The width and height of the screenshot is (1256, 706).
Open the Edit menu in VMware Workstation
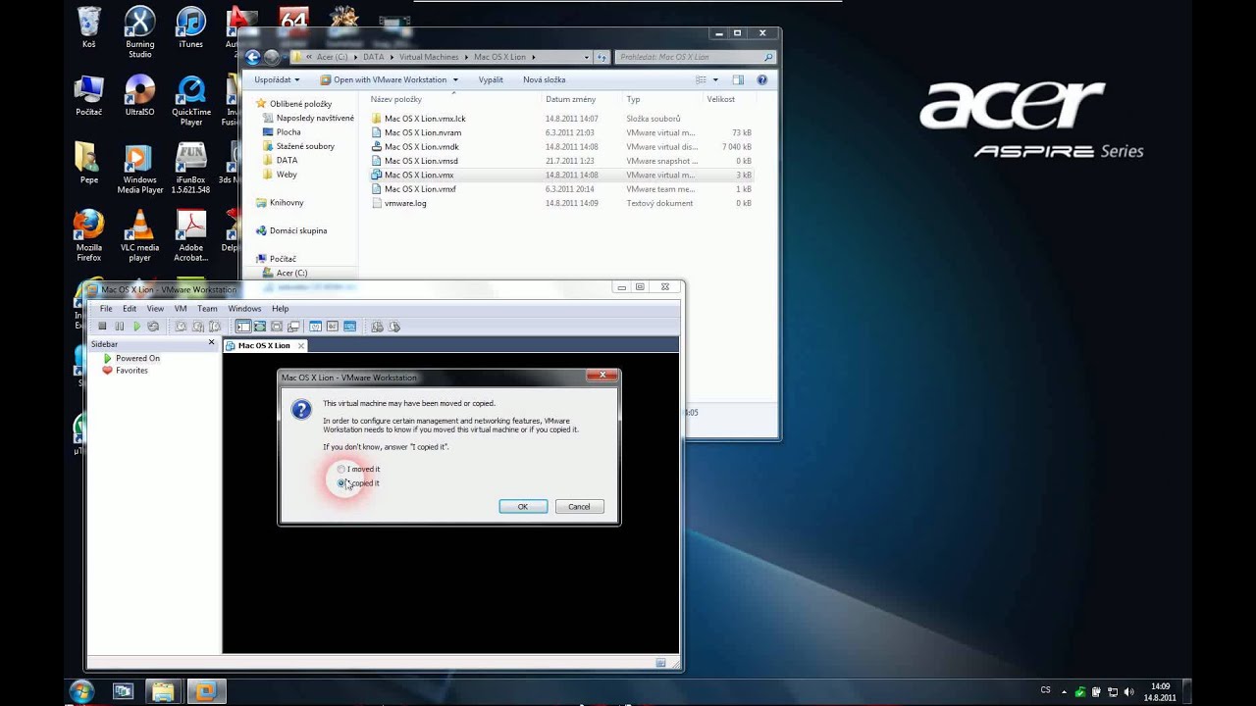[130, 308]
